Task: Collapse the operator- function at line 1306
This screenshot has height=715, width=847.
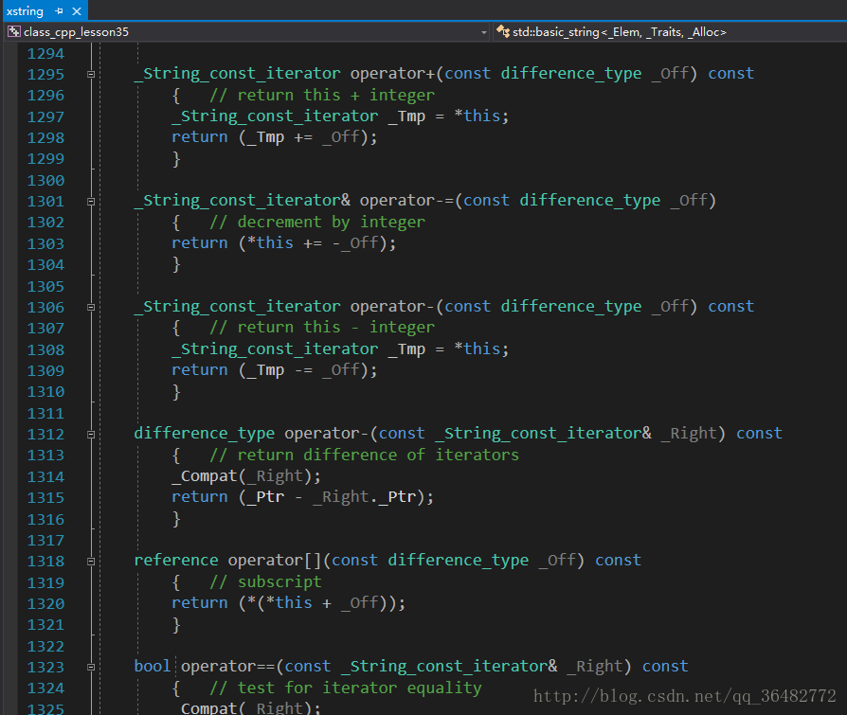Action: coord(91,307)
